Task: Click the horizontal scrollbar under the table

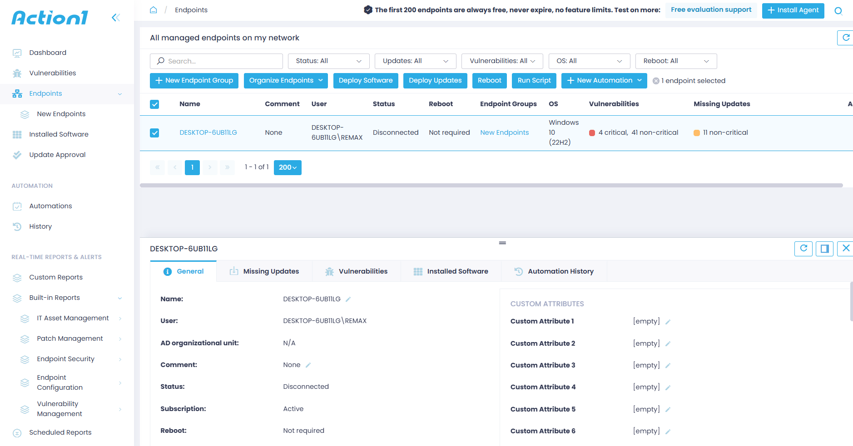Action: tap(491, 185)
